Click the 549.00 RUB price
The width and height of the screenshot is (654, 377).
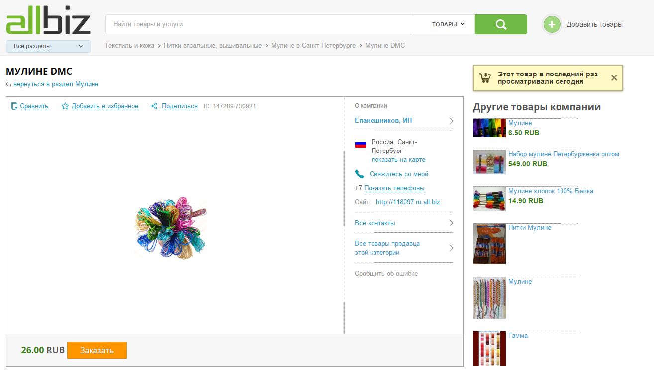[528, 164]
